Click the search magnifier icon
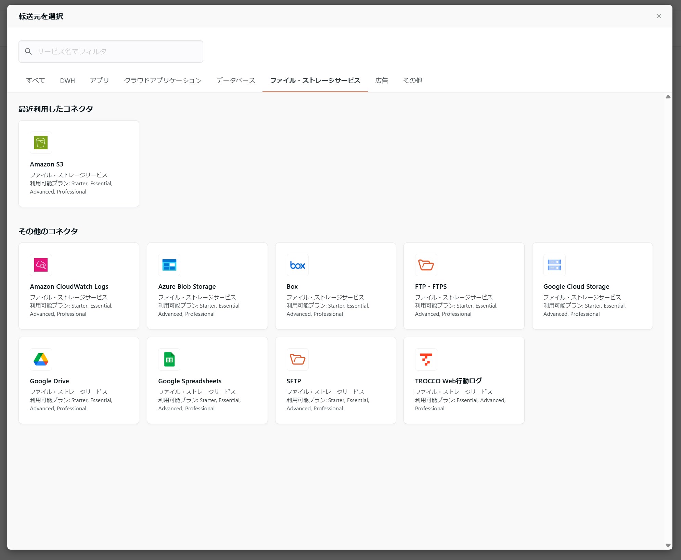This screenshot has height=560, width=681. [28, 51]
